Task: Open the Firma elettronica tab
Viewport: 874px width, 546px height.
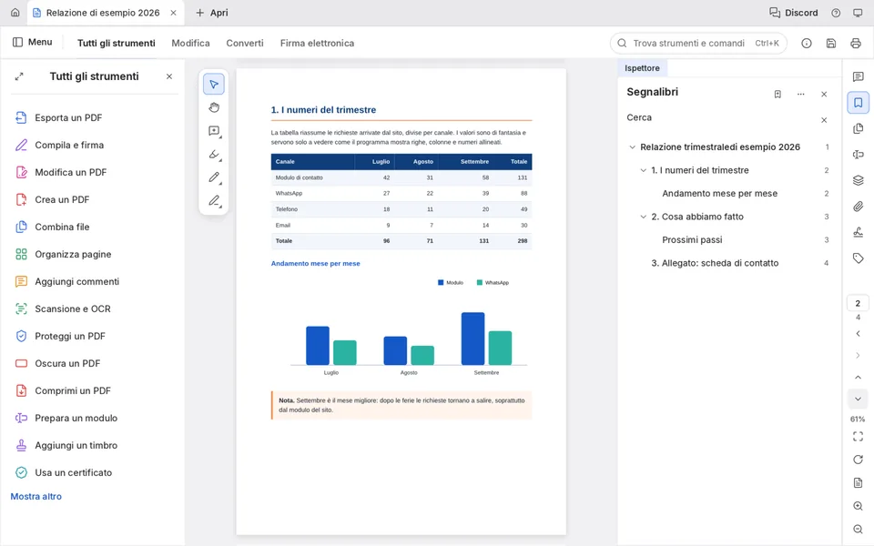Action: (x=317, y=43)
